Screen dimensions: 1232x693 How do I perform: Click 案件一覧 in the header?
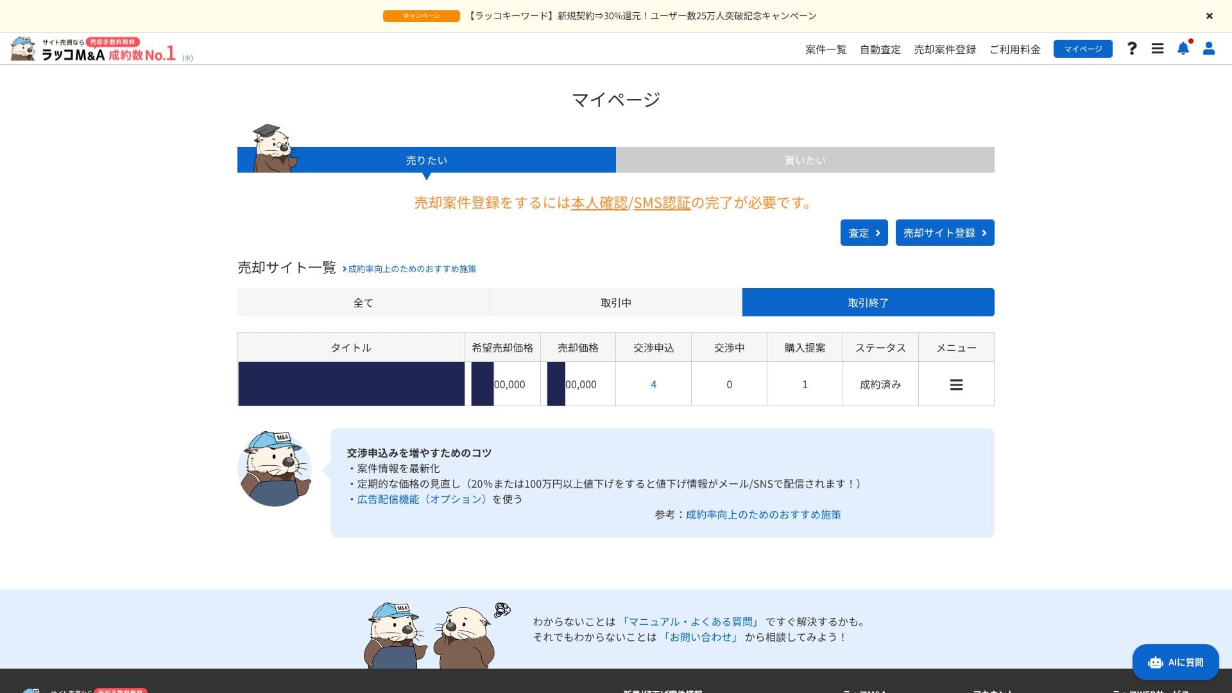pos(826,49)
